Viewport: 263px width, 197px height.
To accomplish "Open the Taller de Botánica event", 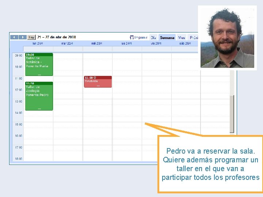I will 39,65.
